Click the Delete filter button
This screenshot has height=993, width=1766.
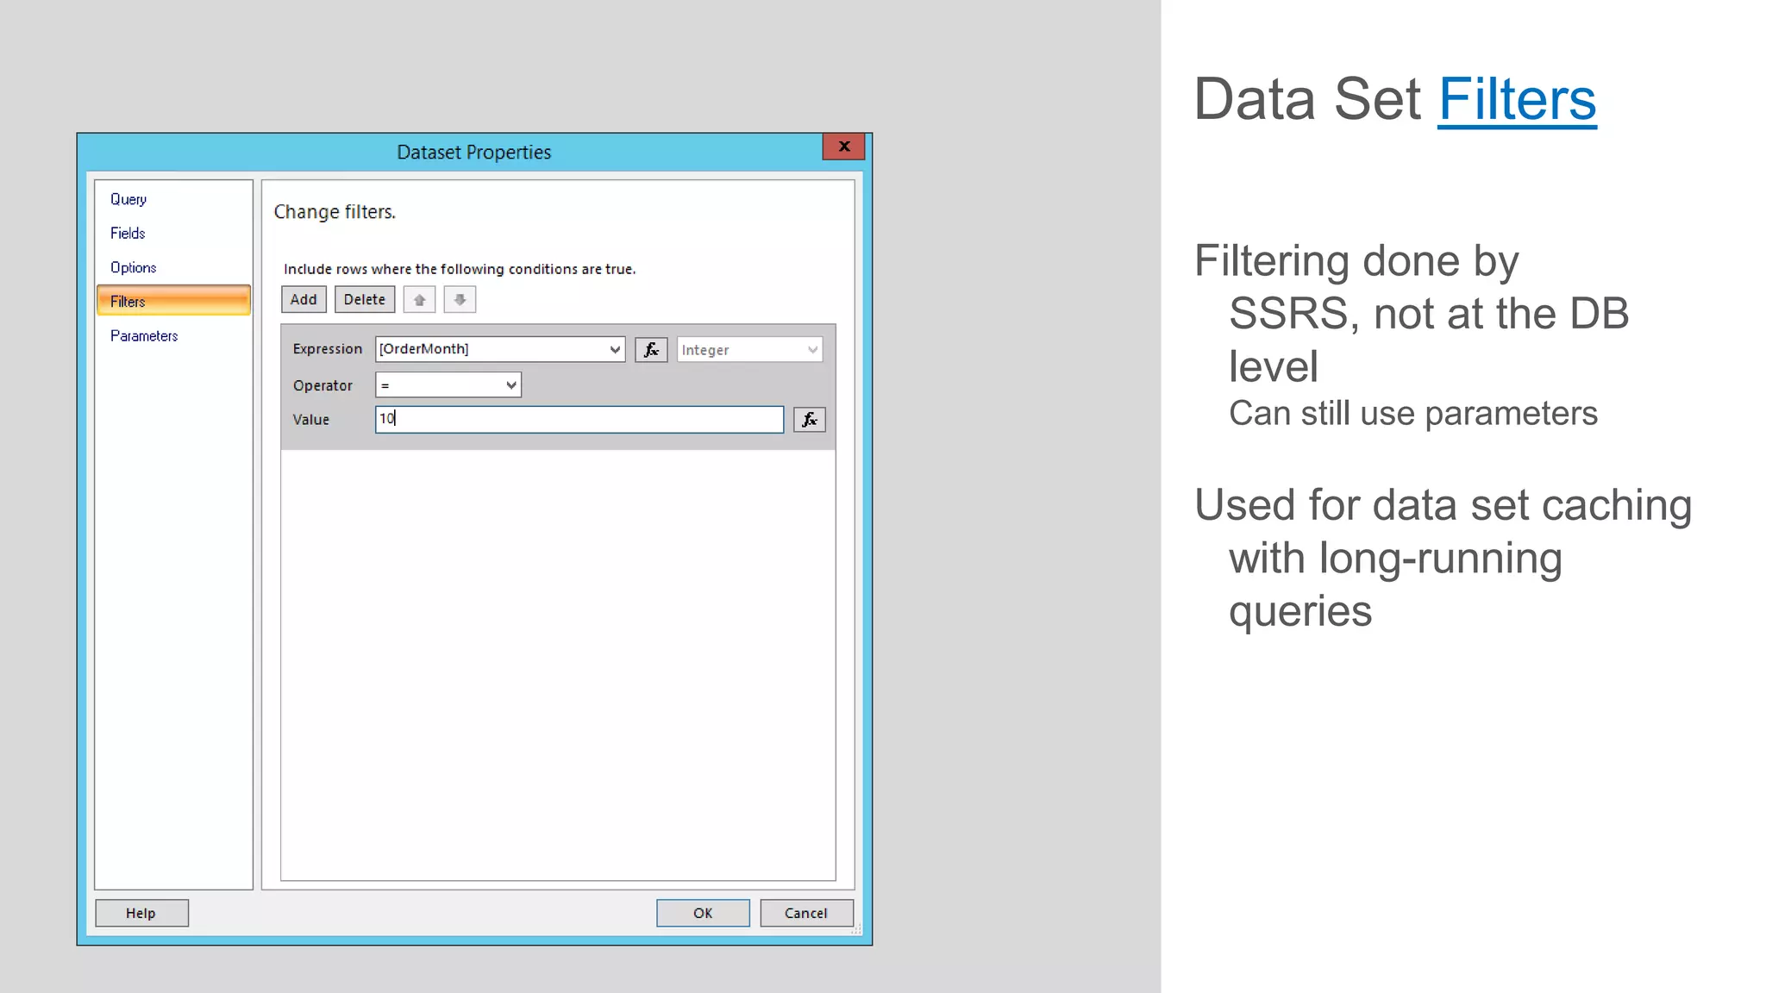[365, 300]
